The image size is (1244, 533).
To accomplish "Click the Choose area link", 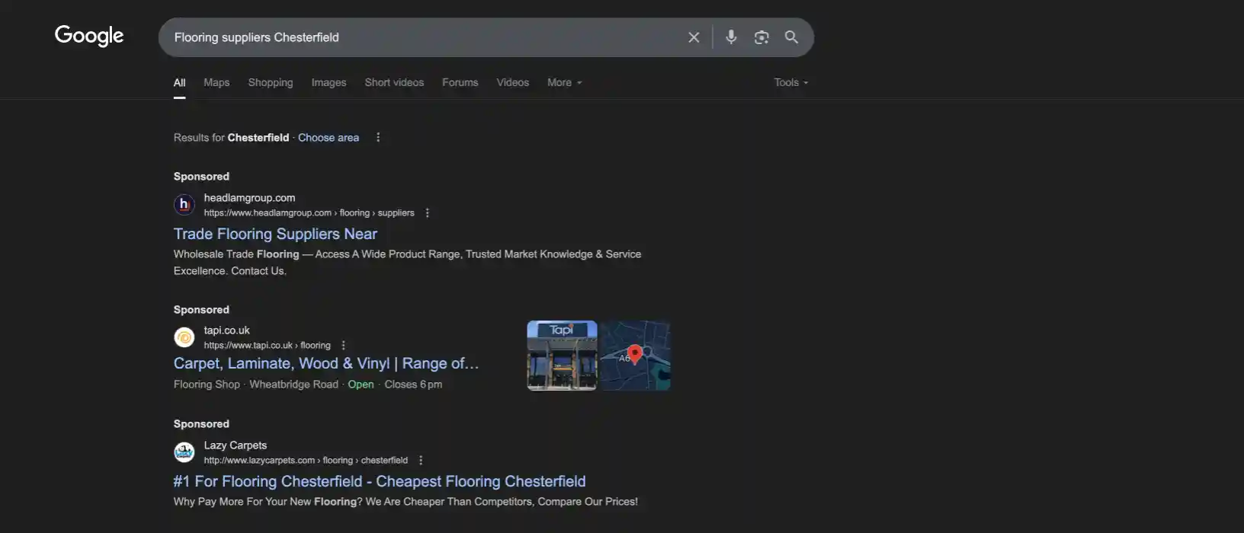I will [x=329, y=138].
